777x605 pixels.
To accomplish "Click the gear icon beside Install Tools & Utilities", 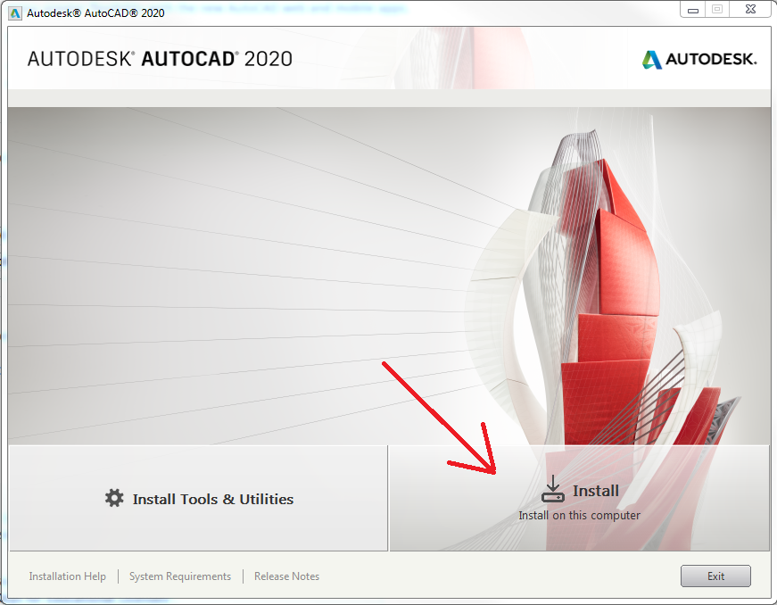I will tap(114, 499).
